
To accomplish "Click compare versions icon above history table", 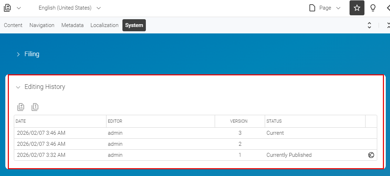I will [x=21, y=107].
